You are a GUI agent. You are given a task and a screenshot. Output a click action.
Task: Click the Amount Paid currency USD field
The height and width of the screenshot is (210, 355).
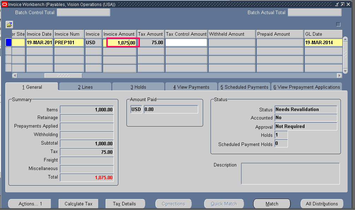click(136, 109)
